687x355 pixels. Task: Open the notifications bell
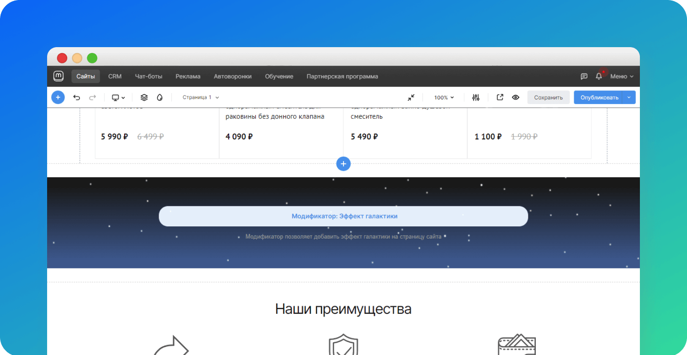click(x=599, y=77)
